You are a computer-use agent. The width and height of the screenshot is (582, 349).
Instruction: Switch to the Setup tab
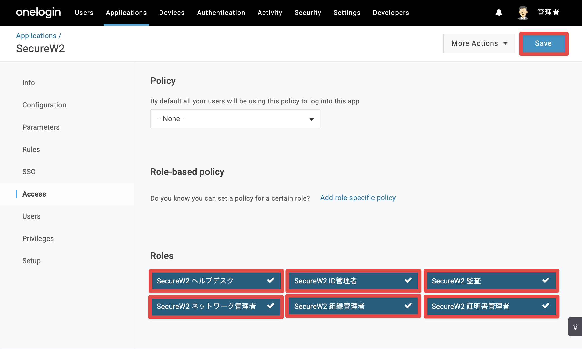(32, 261)
